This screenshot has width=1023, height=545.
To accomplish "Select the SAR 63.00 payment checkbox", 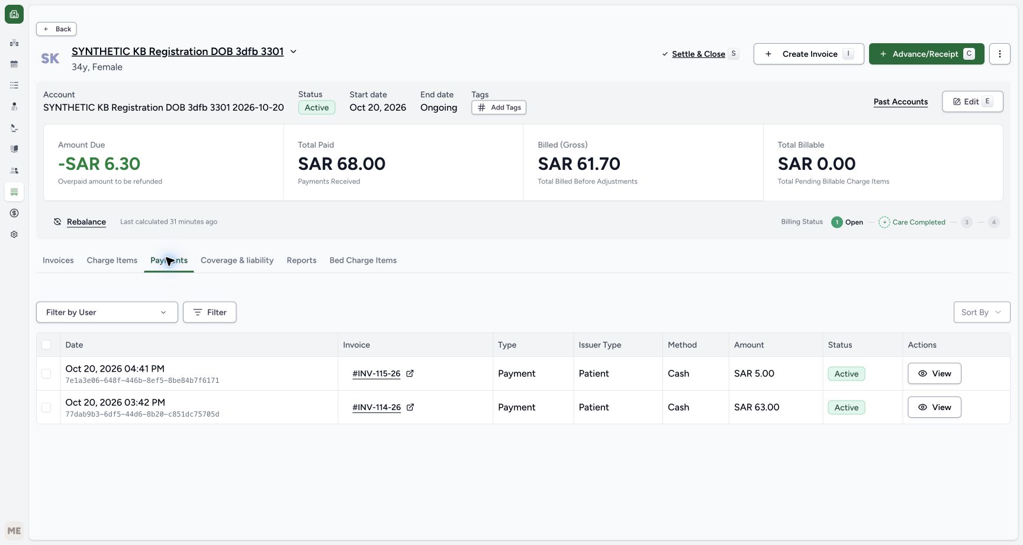I will [46, 408].
